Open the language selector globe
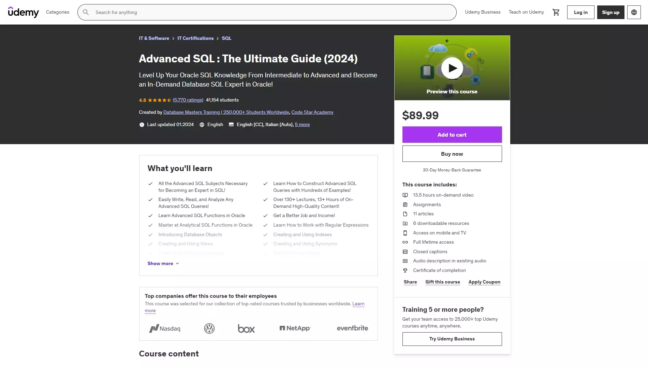Screen dimensions: 648x368 point(634,12)
